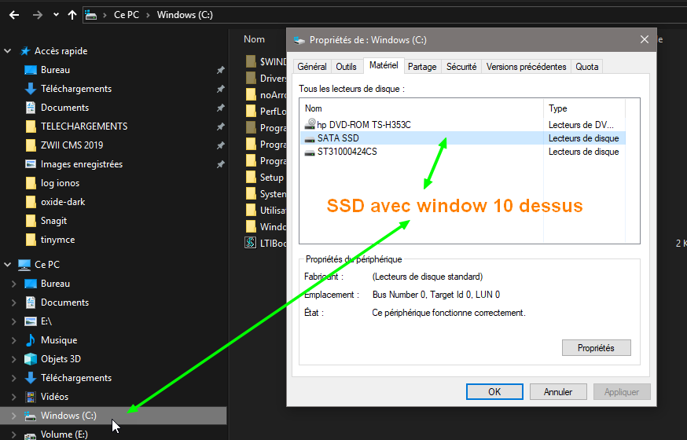This screenshot has width=687, height=440.
Task: Select the hp DVD-ROM TS-H353C drive
Action: pos(363,125)
